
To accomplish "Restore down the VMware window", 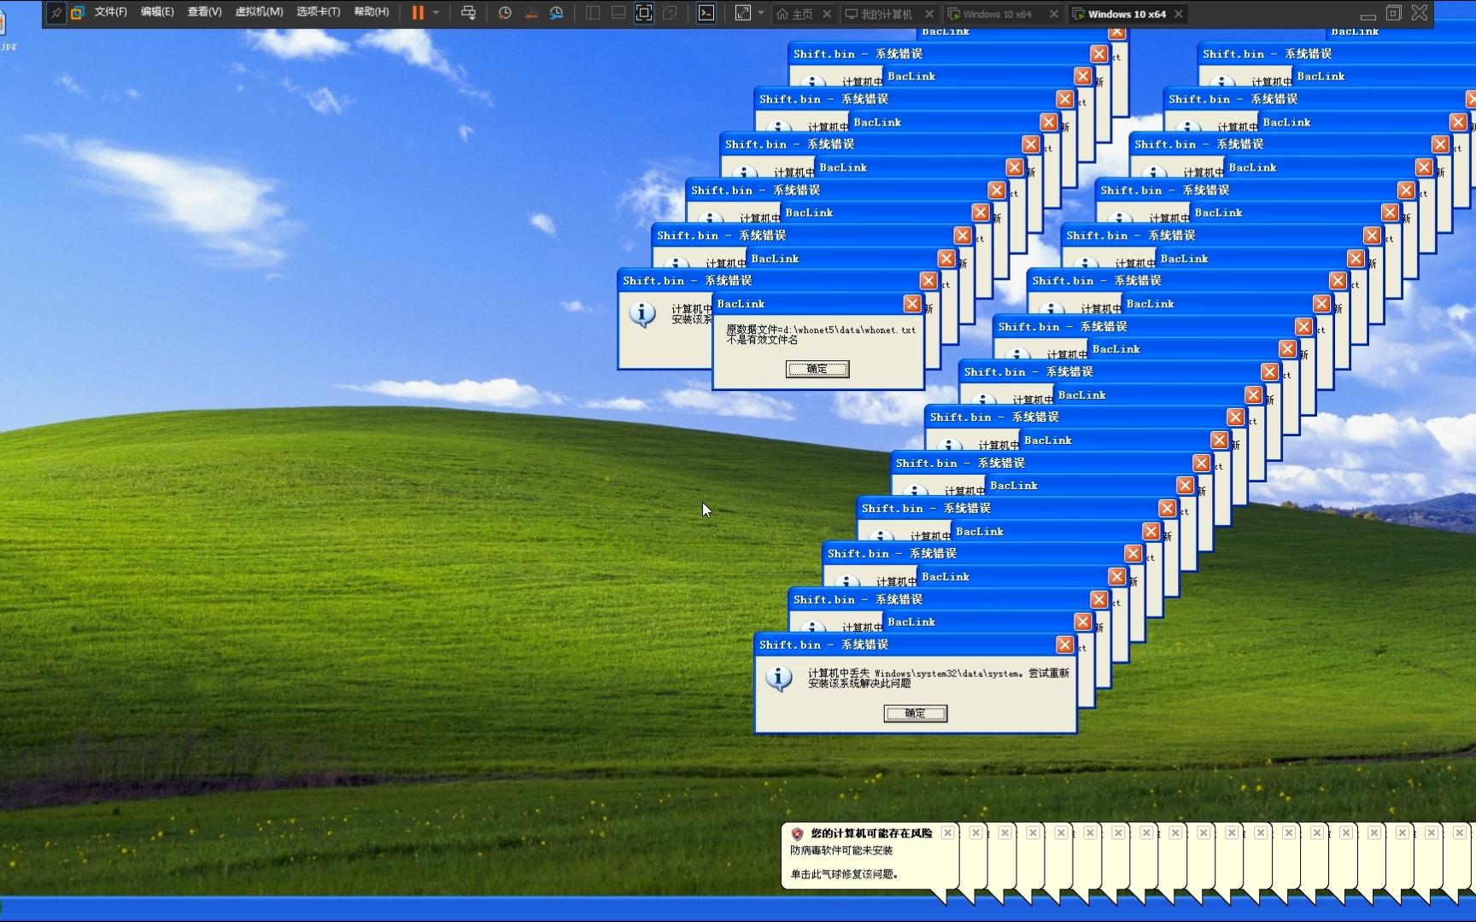I will click(x=1394, y=13).
